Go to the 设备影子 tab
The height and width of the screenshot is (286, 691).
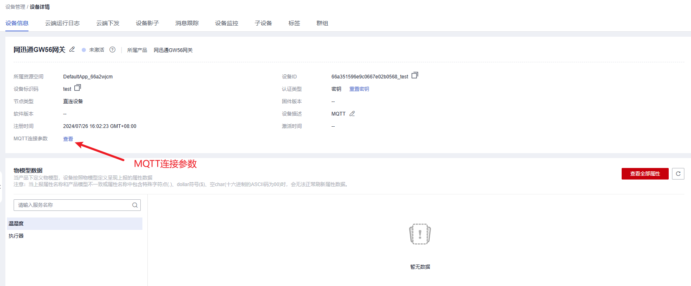[147, 23]
